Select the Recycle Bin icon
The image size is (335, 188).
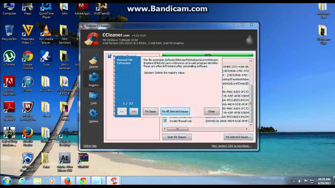9,33
